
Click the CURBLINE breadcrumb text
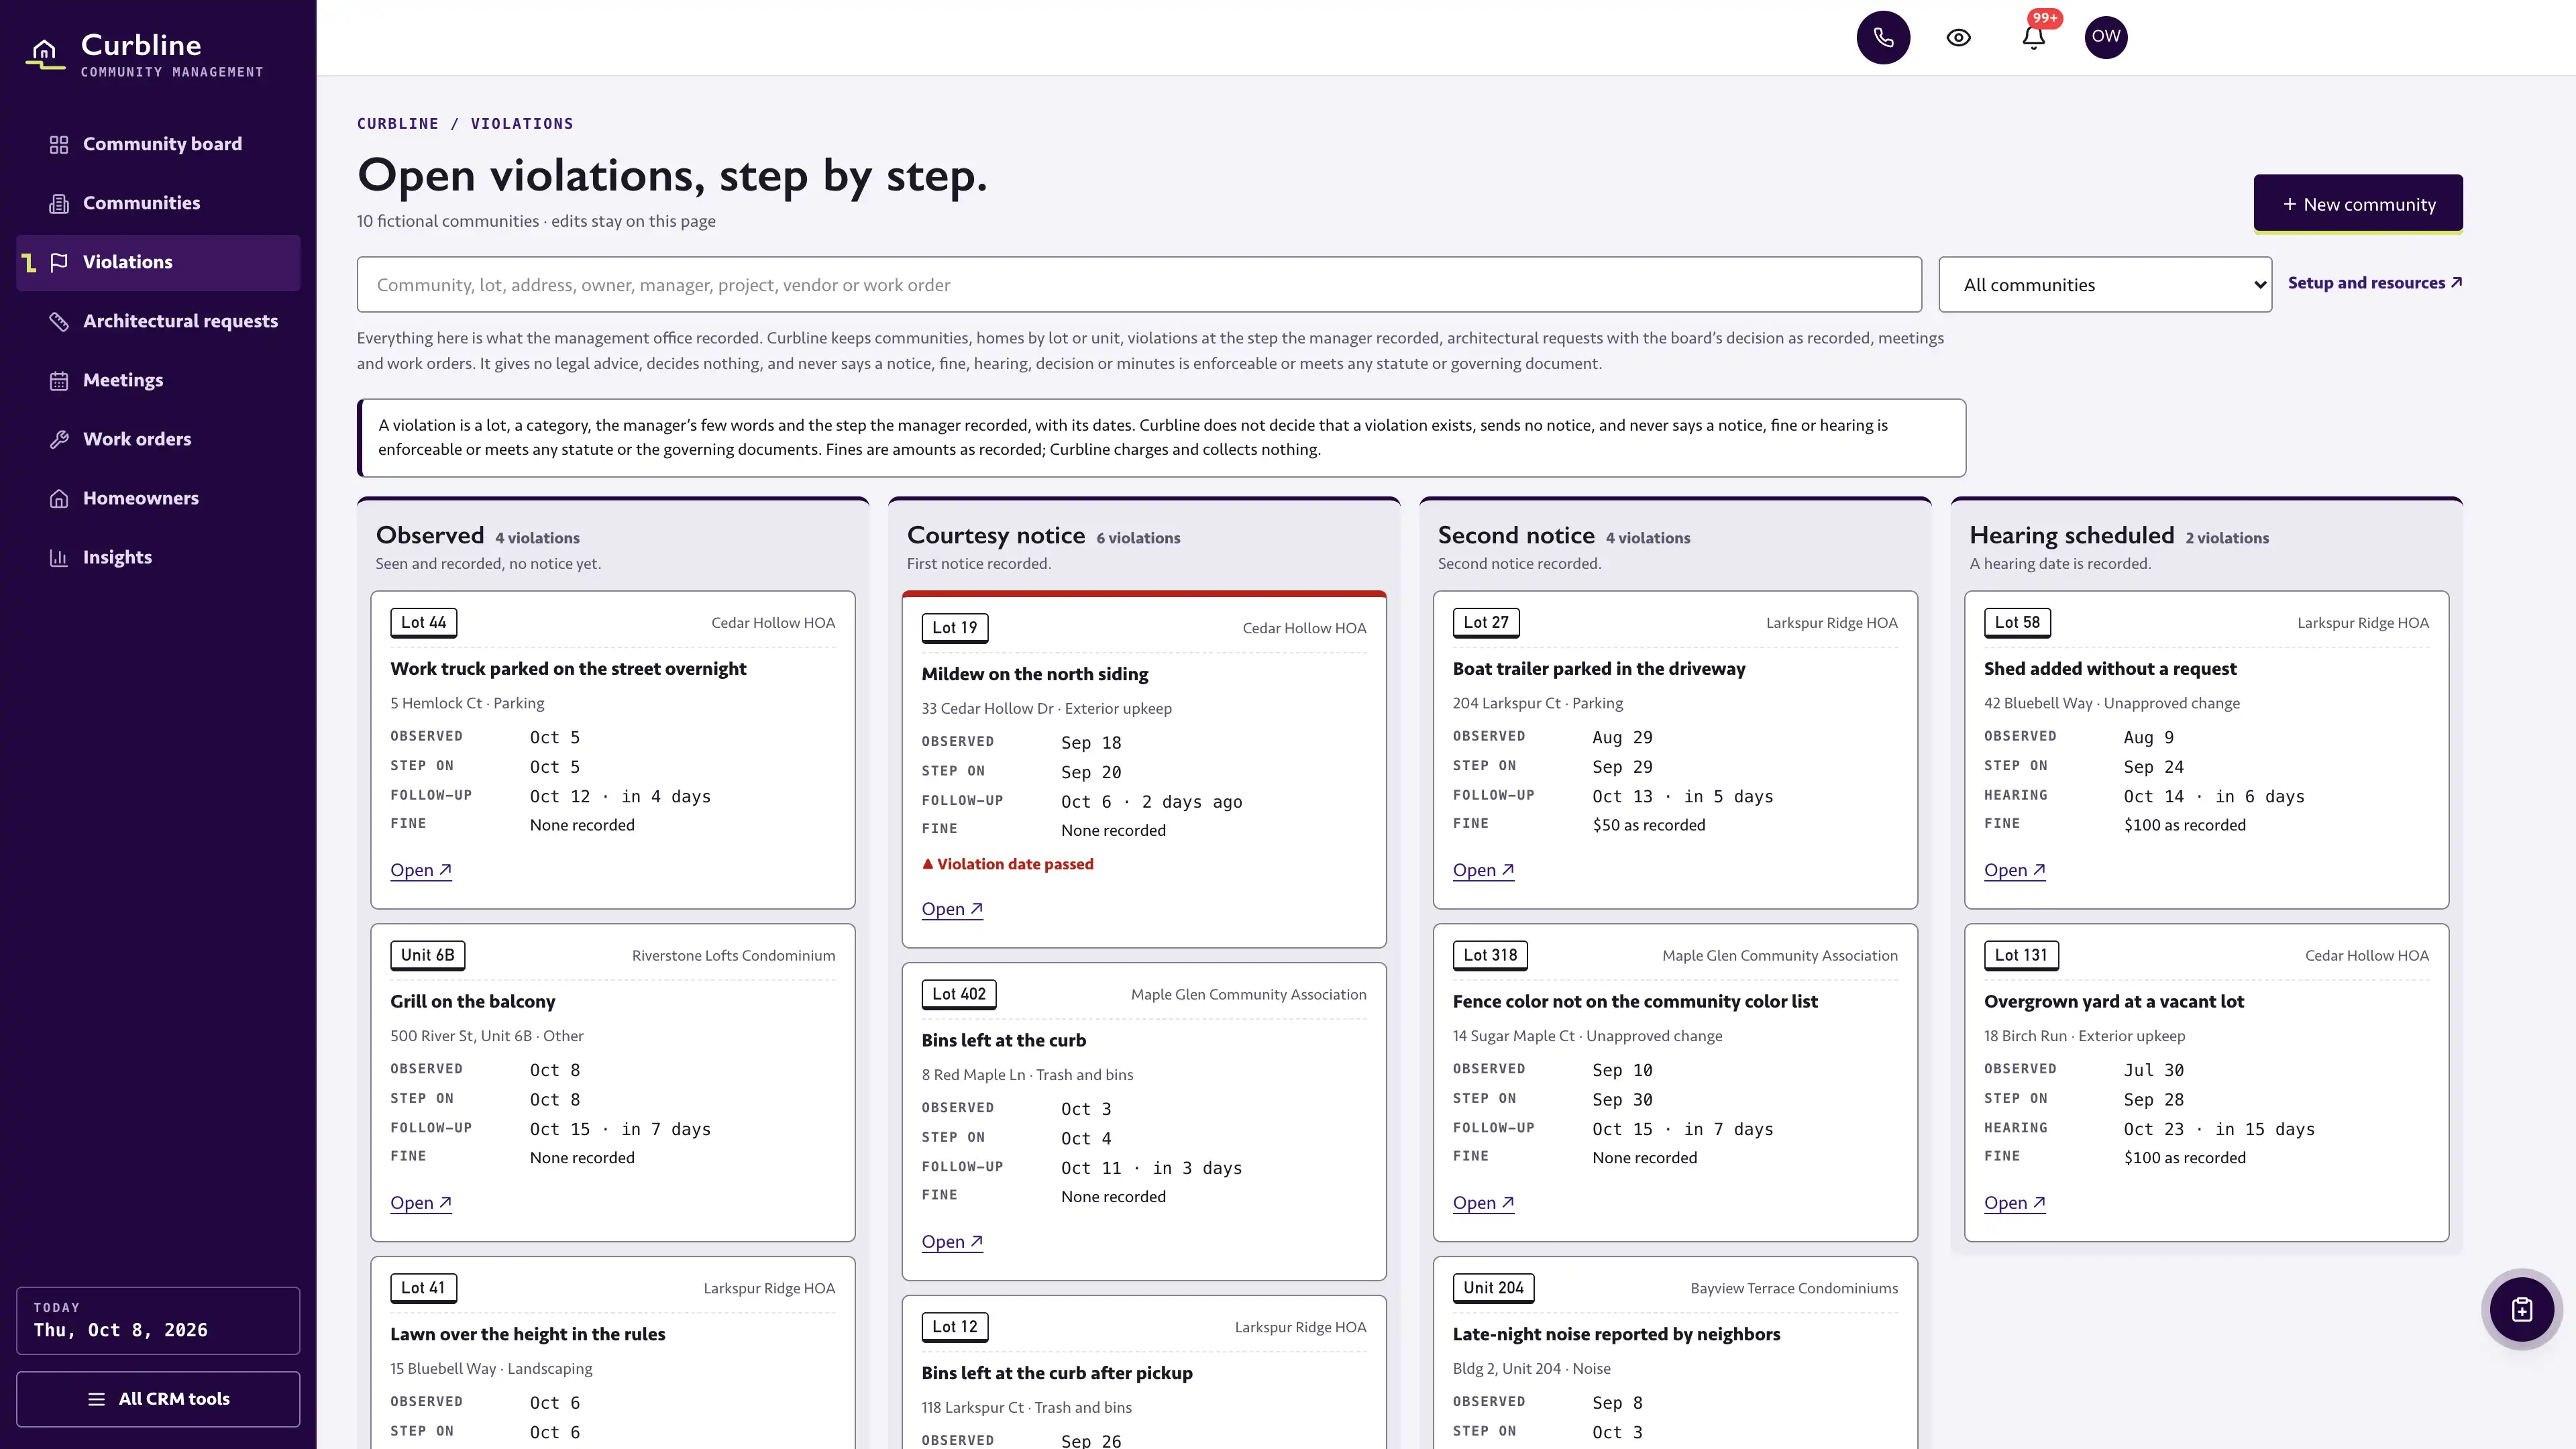pyautogui.click(x=398, y=124)
